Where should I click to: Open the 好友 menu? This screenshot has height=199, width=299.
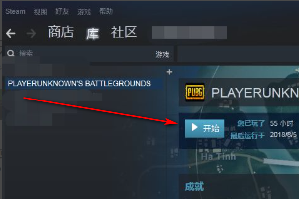(62, 11)
